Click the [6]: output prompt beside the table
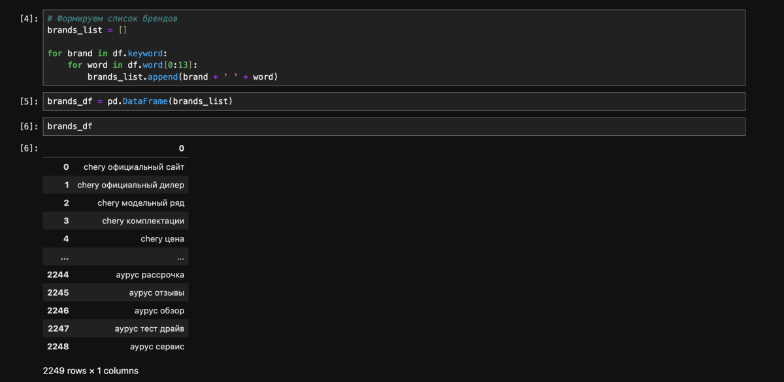Image resolution: width=784 pixels, height=382 pixels. pos(29,148)
